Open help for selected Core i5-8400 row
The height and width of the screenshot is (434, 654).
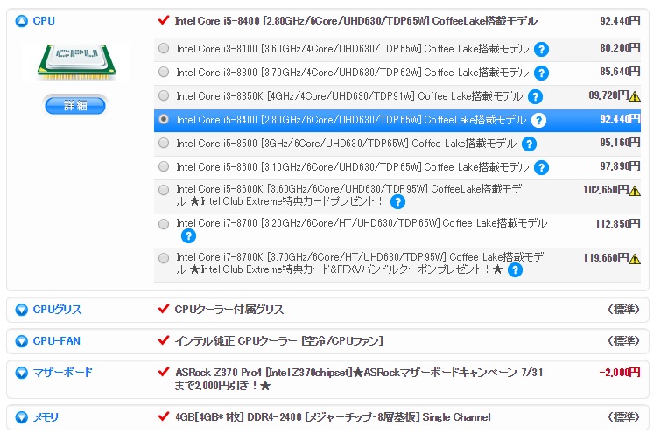point(538,121)
